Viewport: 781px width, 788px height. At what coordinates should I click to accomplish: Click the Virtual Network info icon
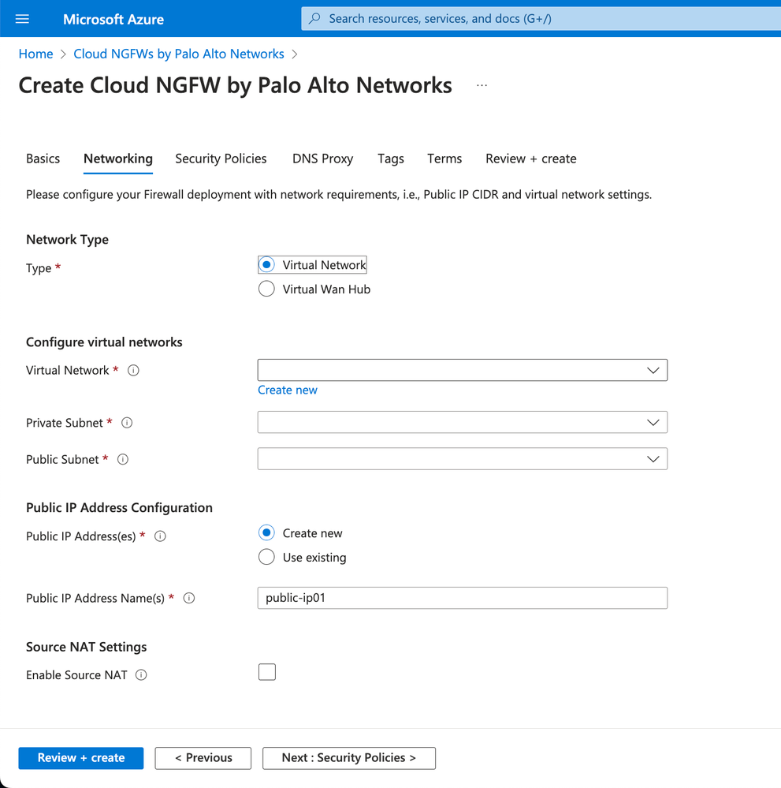pyautogui.click(x=133, y=370)
